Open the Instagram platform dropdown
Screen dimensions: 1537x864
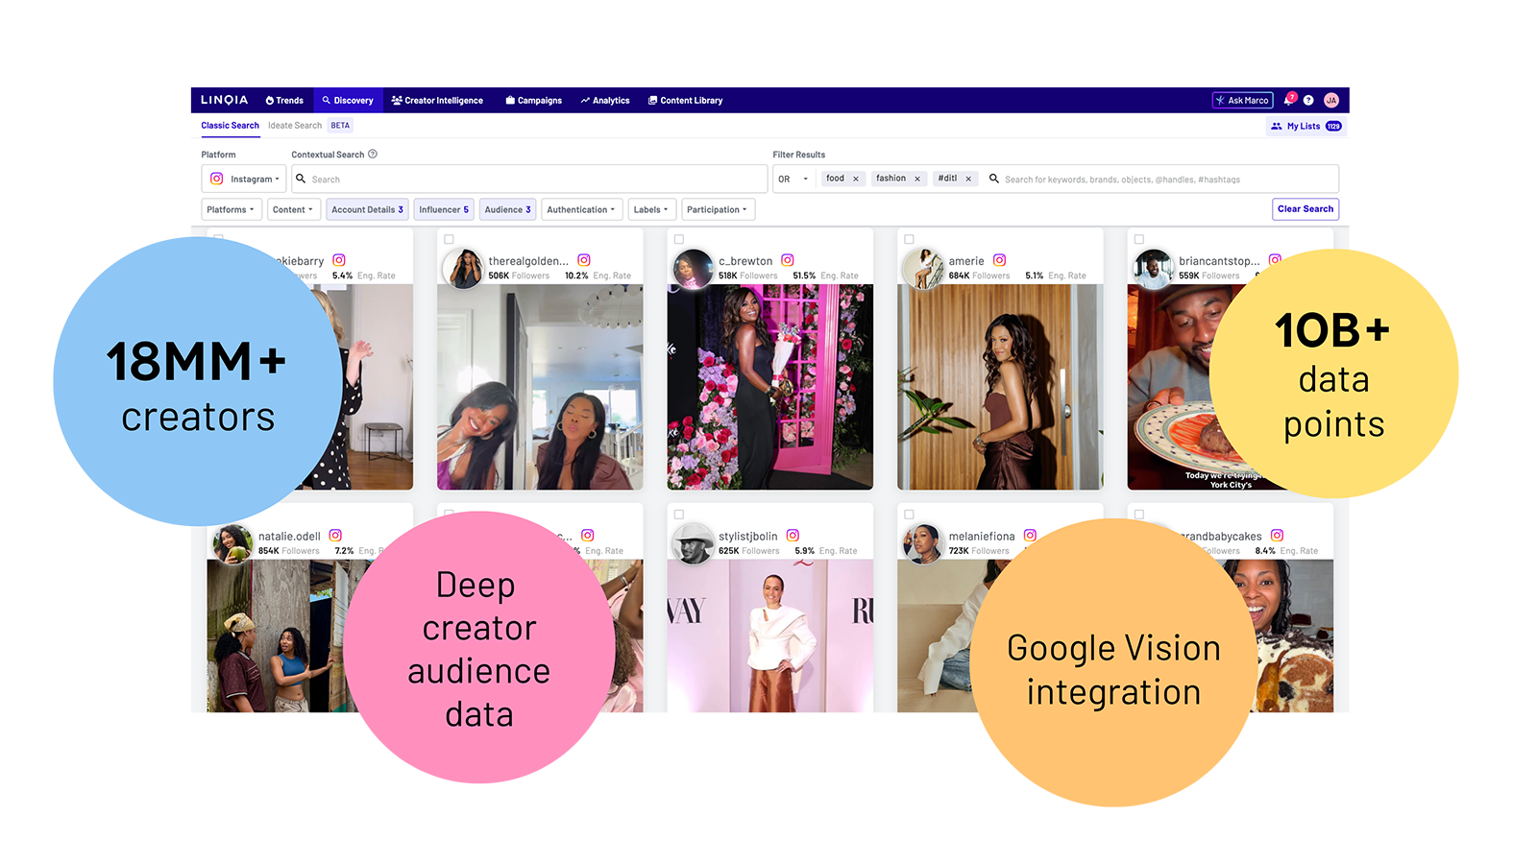click(x=244, y=179)
